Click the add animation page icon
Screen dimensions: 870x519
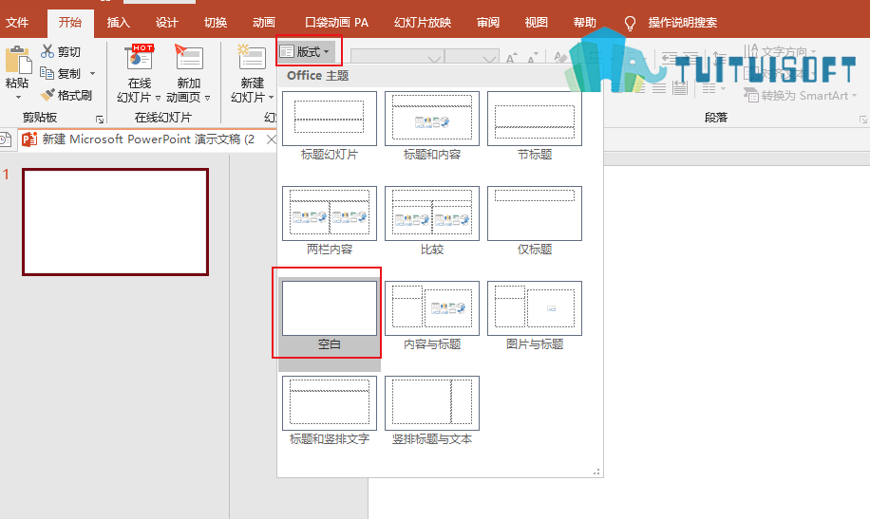tap(189, 58)
